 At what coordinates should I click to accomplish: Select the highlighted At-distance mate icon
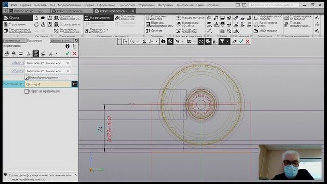[36, 54]
